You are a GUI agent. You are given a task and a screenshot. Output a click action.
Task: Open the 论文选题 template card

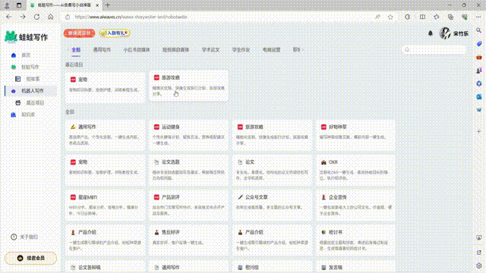coord(188,170)
